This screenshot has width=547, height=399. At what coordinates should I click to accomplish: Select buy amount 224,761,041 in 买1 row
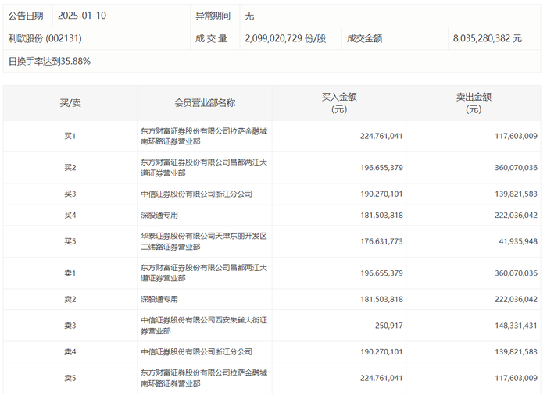[381, 136]
